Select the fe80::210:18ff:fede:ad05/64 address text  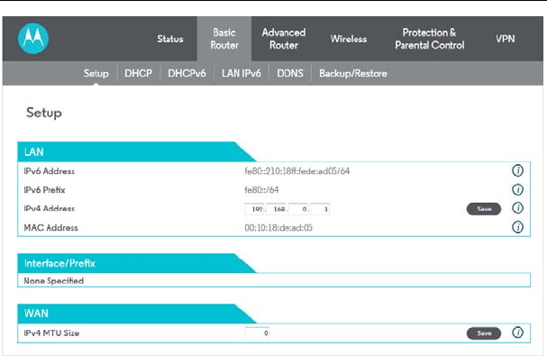click(x=297, y=171)
